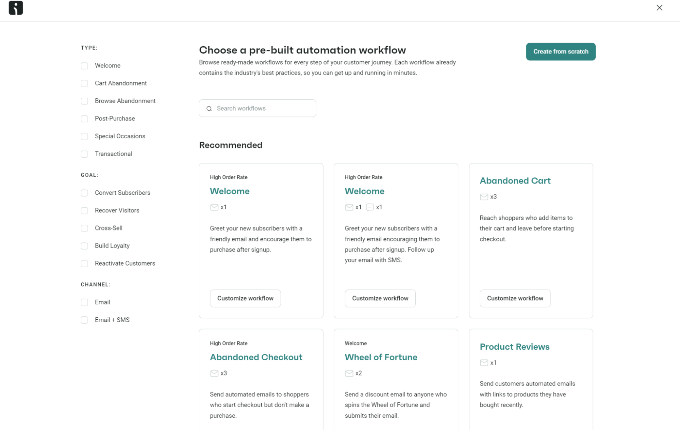Enable the Email + SMS channel filter
This screenshot has height=430, width=680.
click(x=84, y=320)
